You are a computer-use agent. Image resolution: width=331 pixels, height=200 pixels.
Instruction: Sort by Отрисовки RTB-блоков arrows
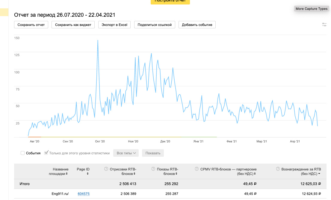click(134, 174)
